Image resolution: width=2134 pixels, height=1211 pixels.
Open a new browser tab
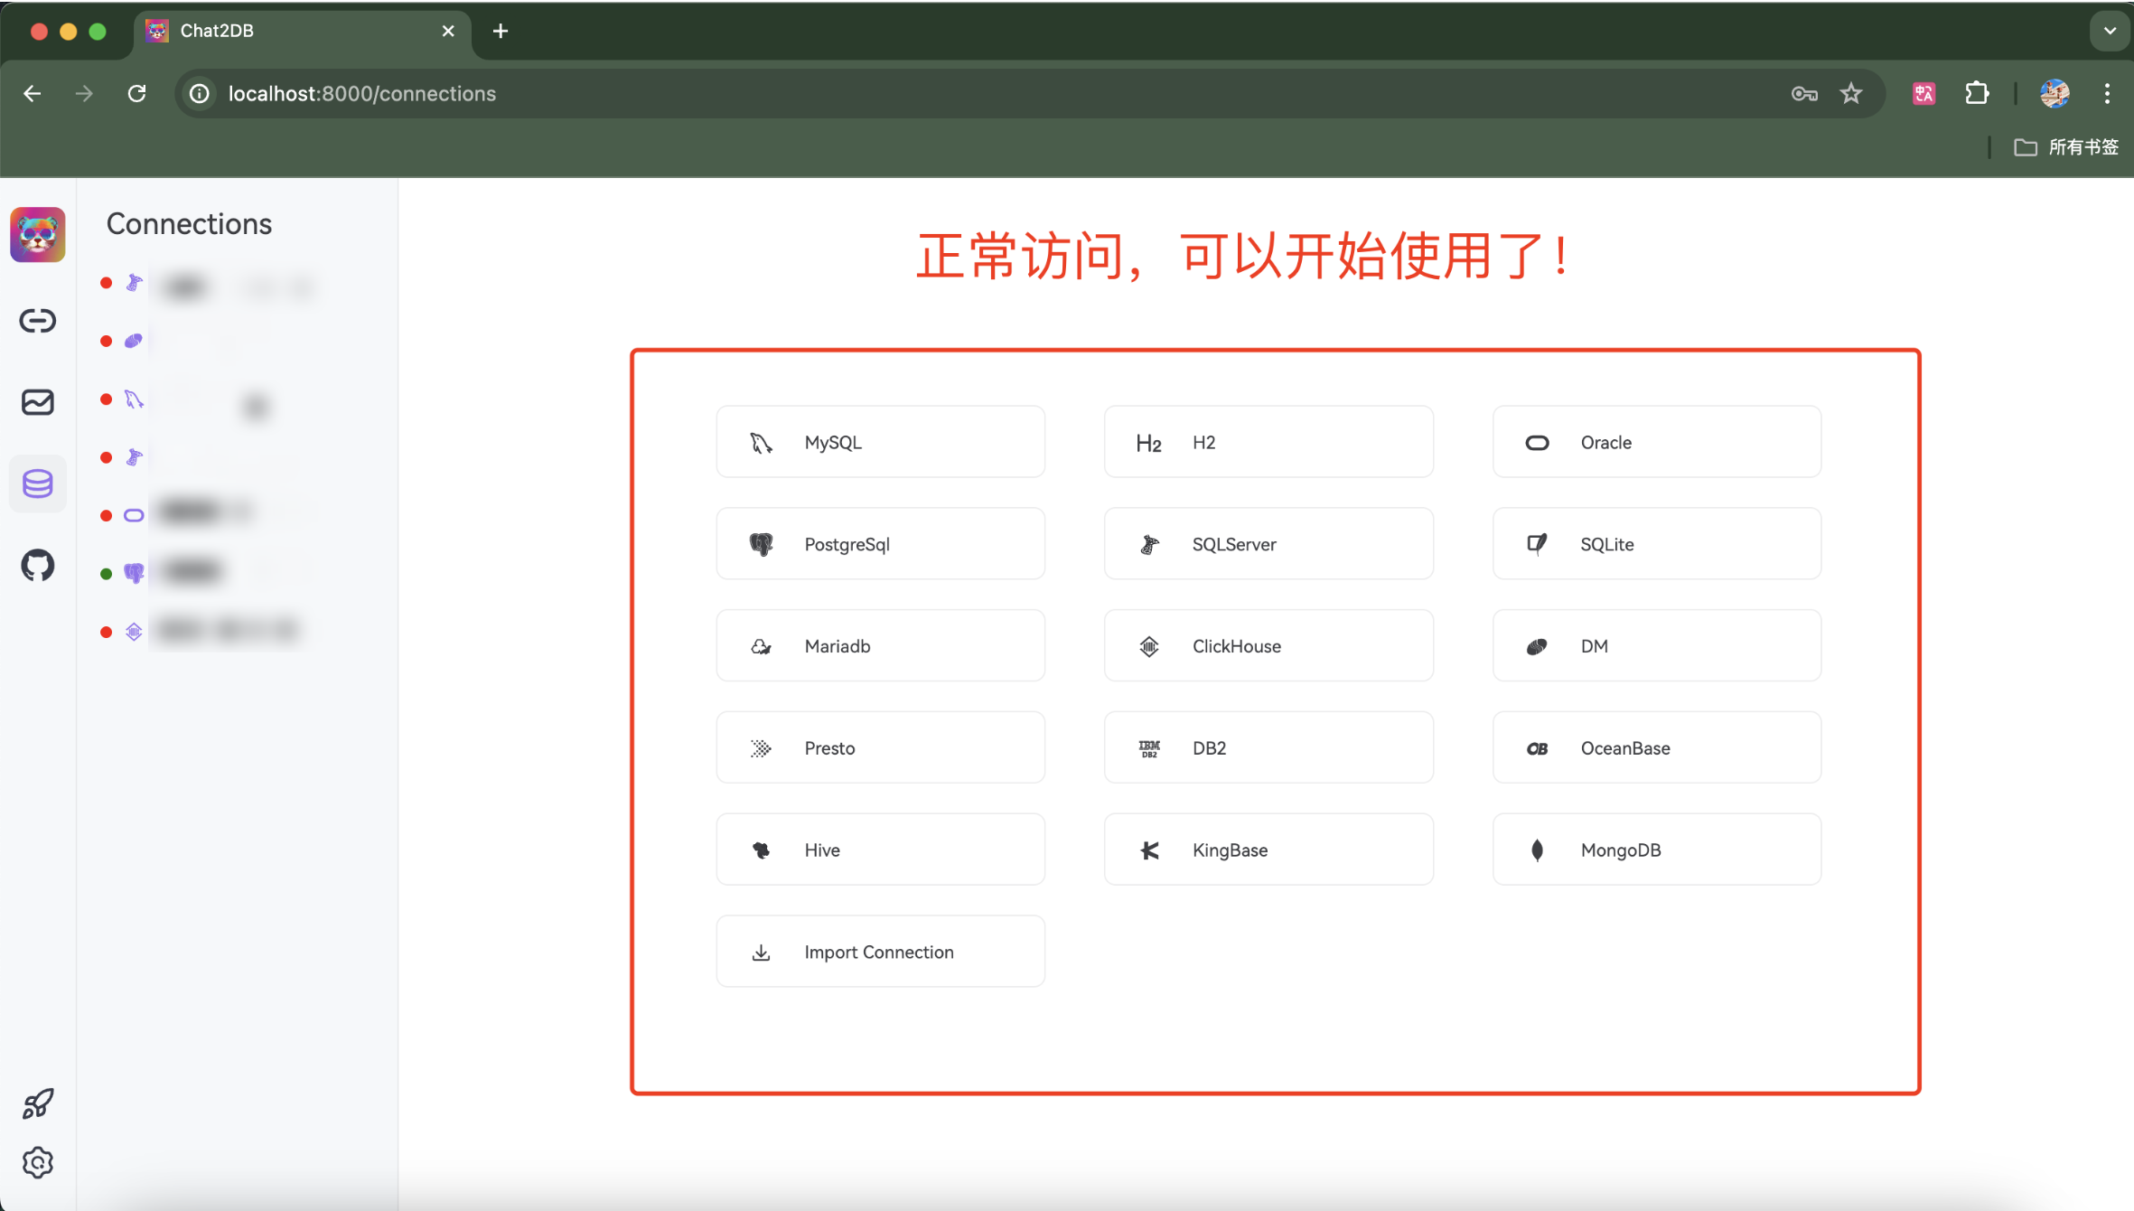500,31
